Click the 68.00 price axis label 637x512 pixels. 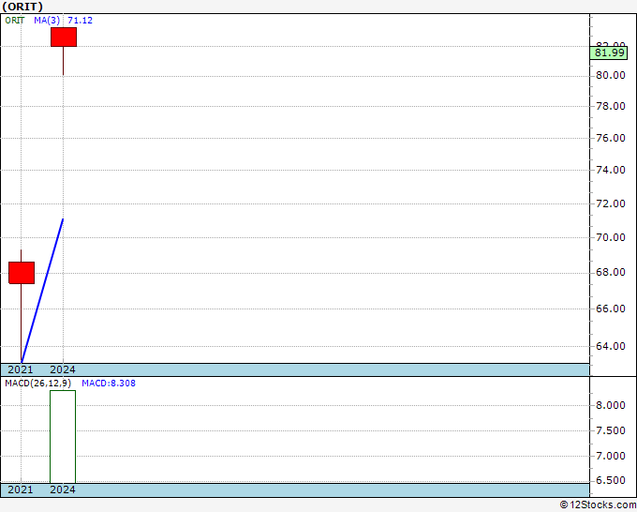[x=611, y=272]
